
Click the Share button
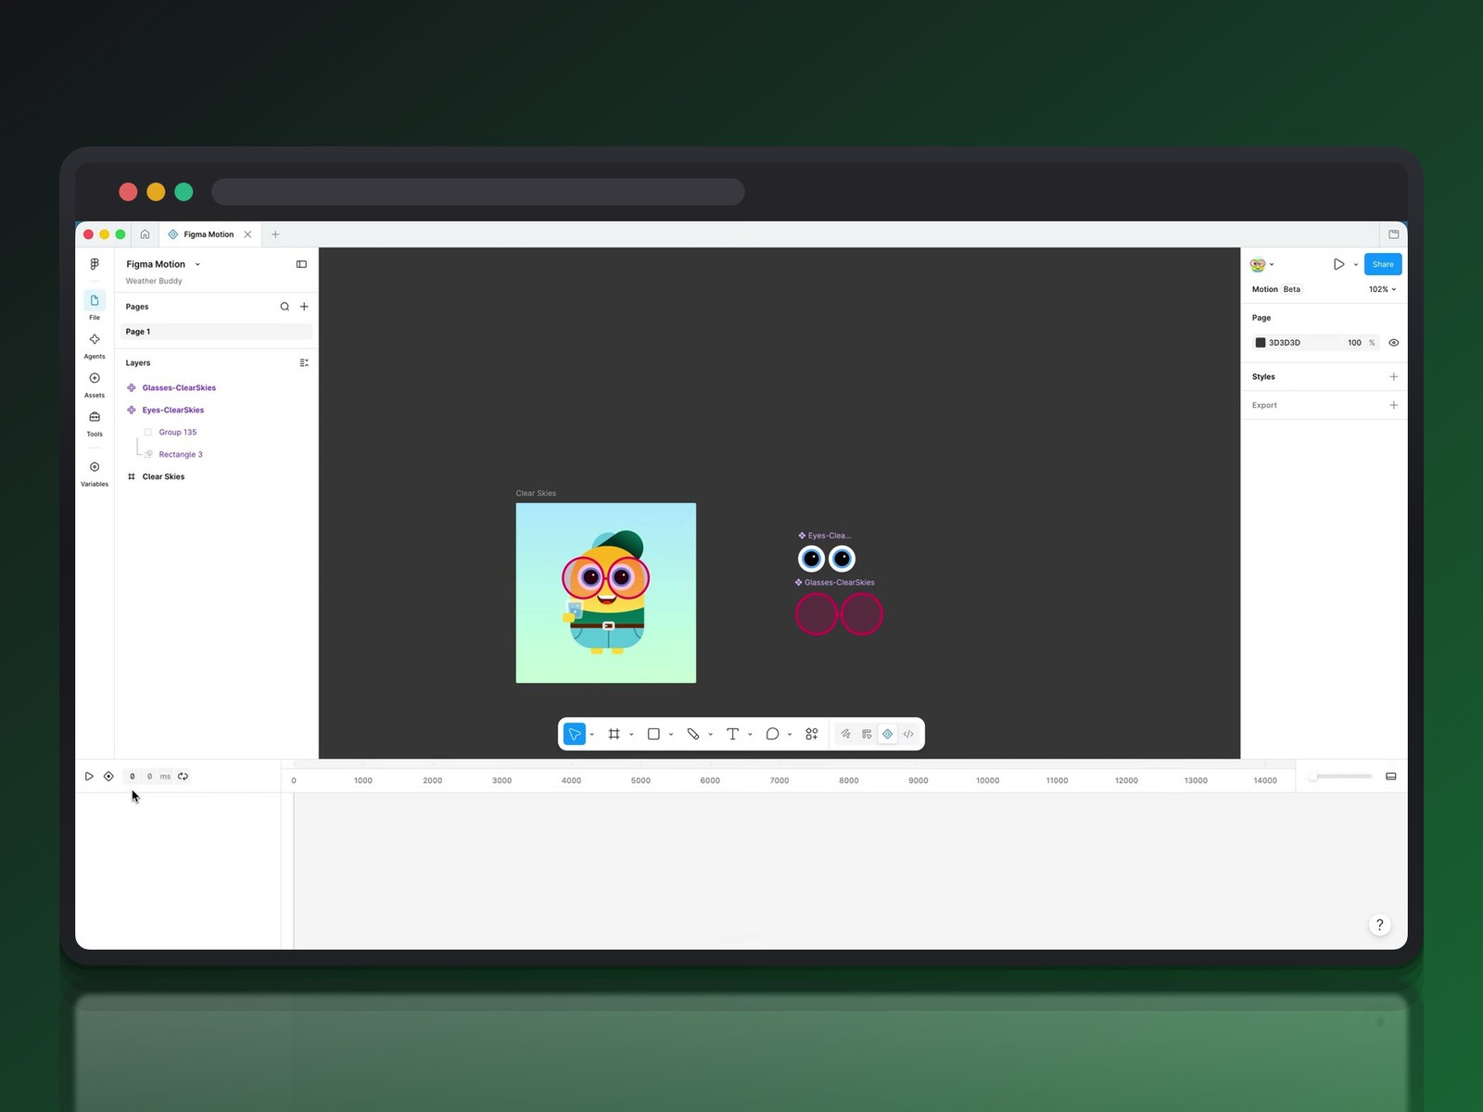1383,264
